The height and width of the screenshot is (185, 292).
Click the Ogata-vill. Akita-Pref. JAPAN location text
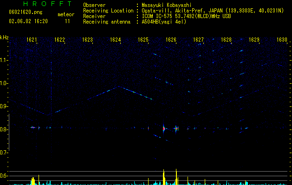point(213,11)
